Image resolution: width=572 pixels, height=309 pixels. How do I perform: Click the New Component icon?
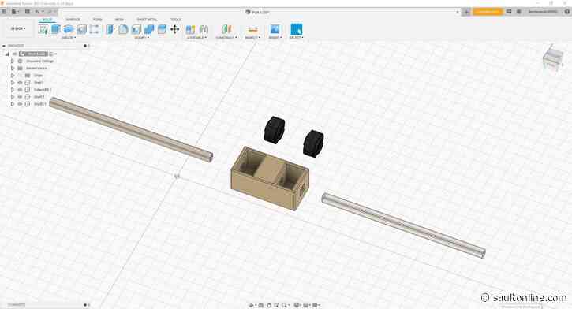pos(190,29)
